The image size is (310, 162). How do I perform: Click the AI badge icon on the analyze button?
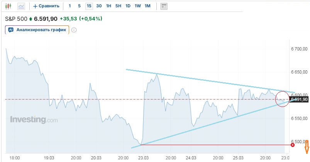(x=11, y=30)
